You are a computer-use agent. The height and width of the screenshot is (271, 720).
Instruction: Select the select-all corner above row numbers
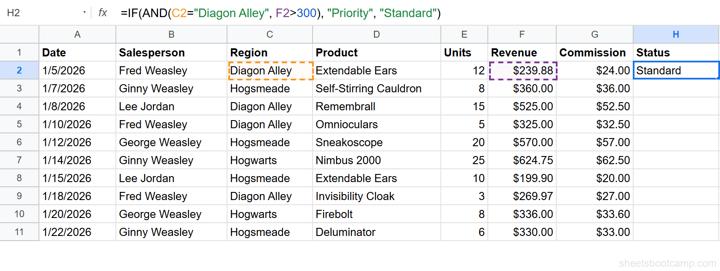click(x=19, y=34)
